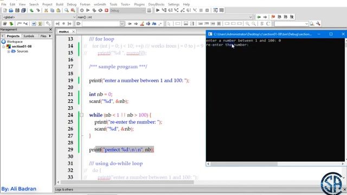The height and width of the screenshot is (195, 347).
Task: Jump forward with the right arrow icon
Action: 265,17
